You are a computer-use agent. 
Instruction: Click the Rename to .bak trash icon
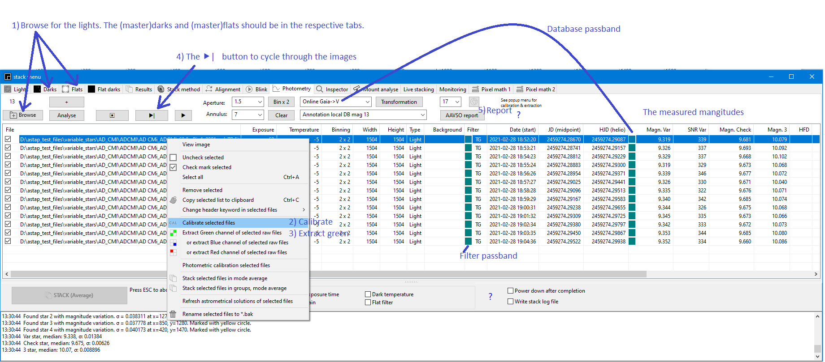(173, 314)
